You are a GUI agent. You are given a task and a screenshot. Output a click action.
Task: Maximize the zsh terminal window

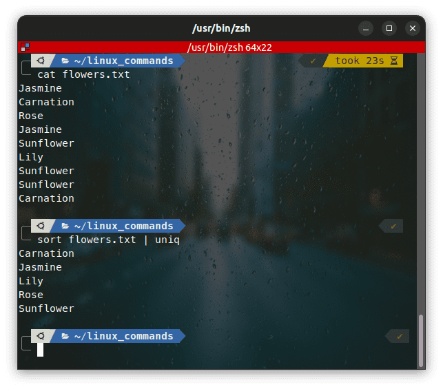tap(389, 28)
